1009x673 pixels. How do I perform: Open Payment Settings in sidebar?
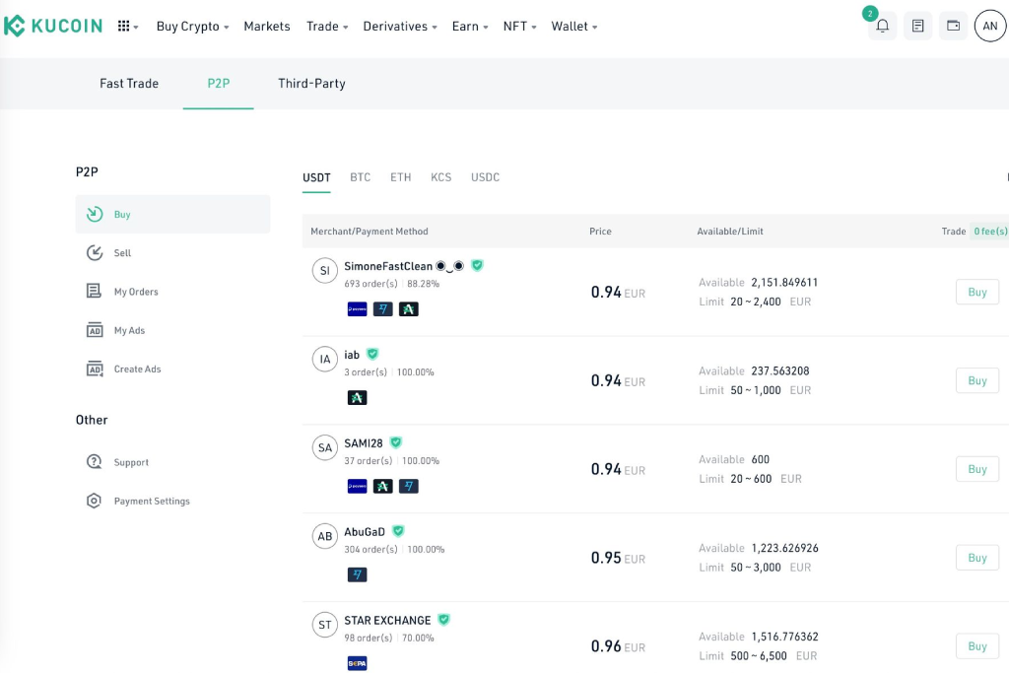(x=151, y=502)
